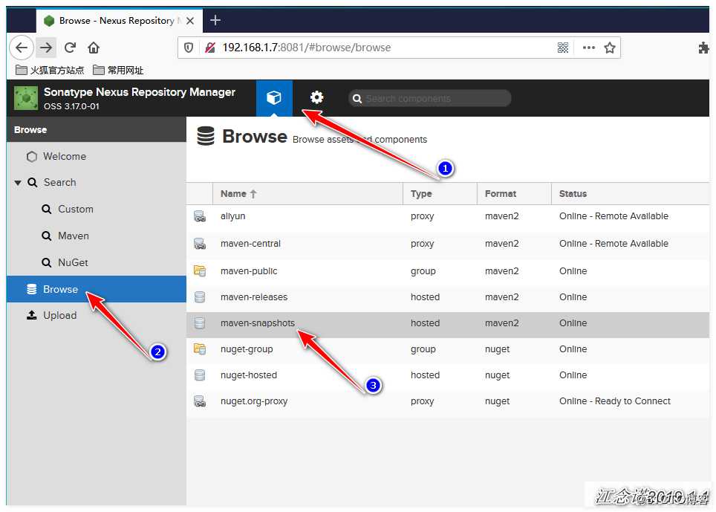
Task: Reload the page with the refresh icon
Action: pyautogui.click(x=70, y=48)
